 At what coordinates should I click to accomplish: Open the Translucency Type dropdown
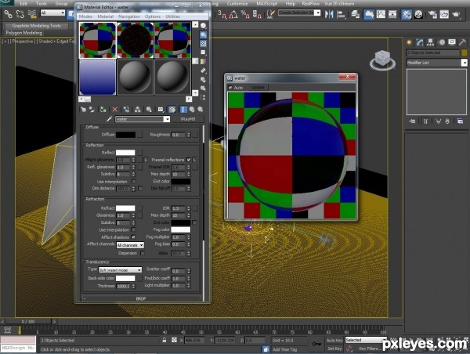[x=120, y=270]
